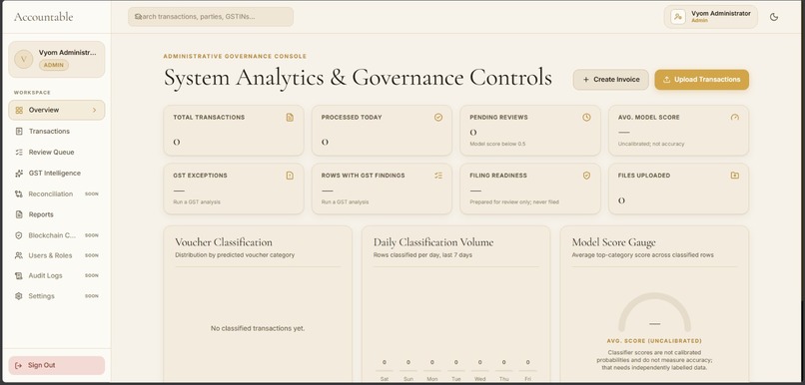Click the Filing Readiness shield icon
This screenshot has width=805, height=385.
[586, 176]
